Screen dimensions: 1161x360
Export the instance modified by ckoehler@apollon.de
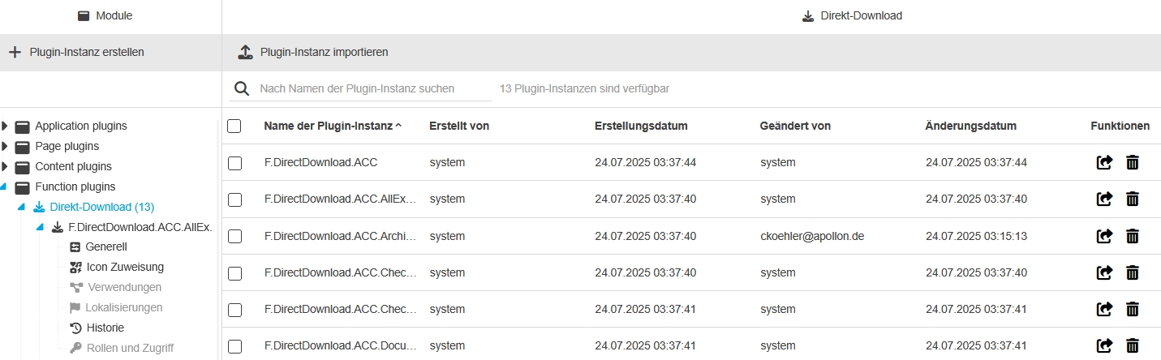click(x=1104, y=236)
